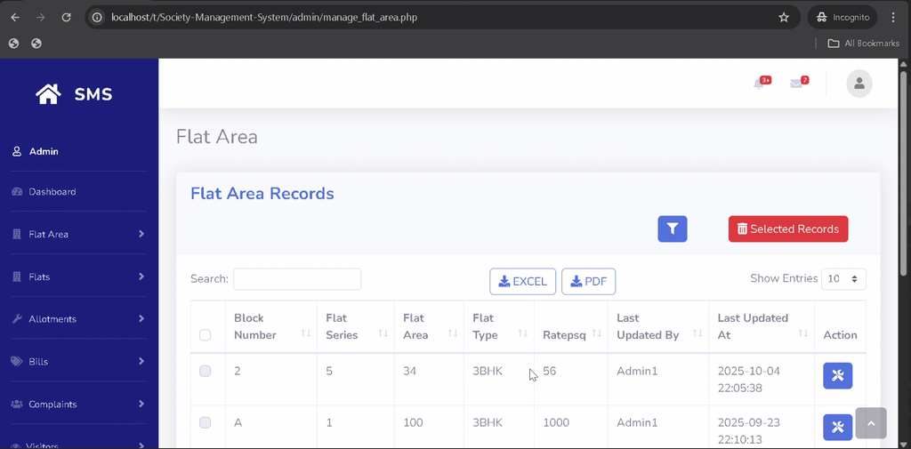Open the browser three-dot menu
Viewport: 911px width, 449px height.
point(893,18)
